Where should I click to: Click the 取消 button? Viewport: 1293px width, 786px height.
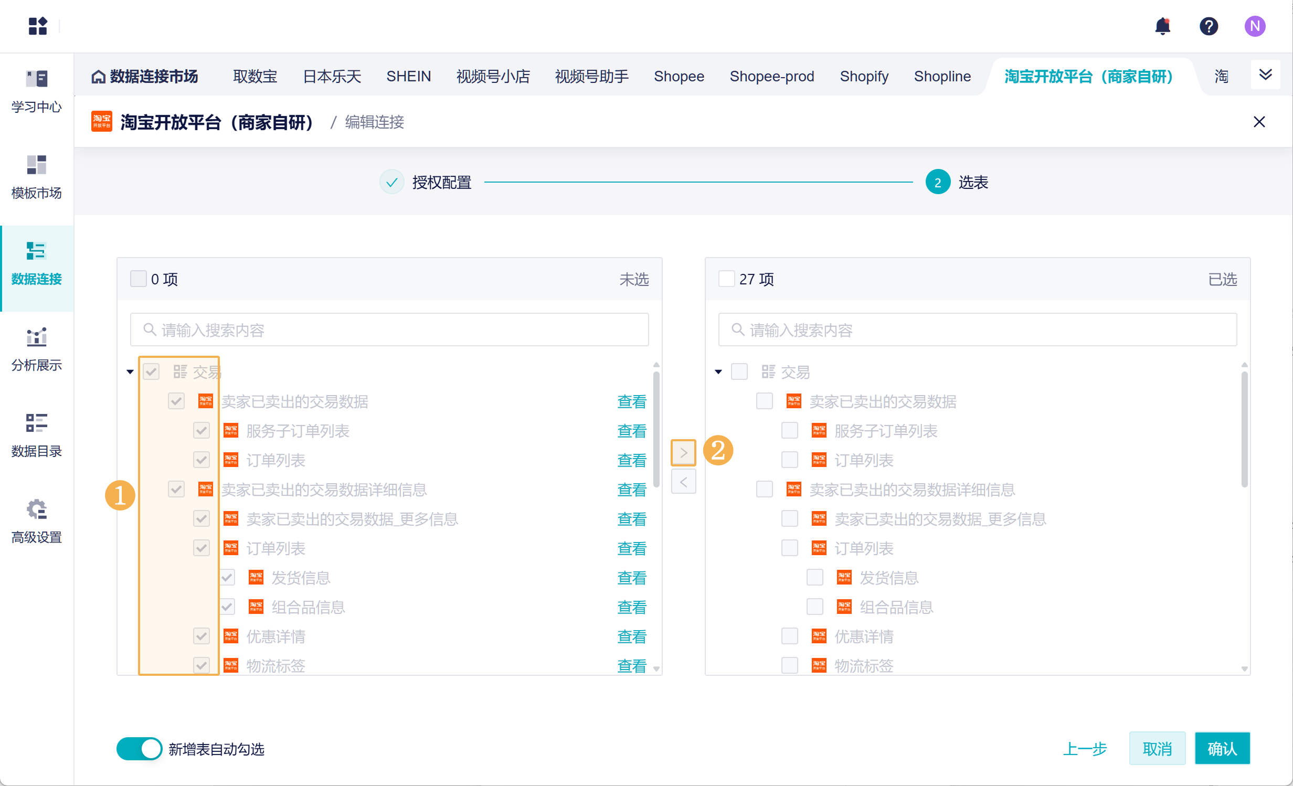tap(1158, 749)
